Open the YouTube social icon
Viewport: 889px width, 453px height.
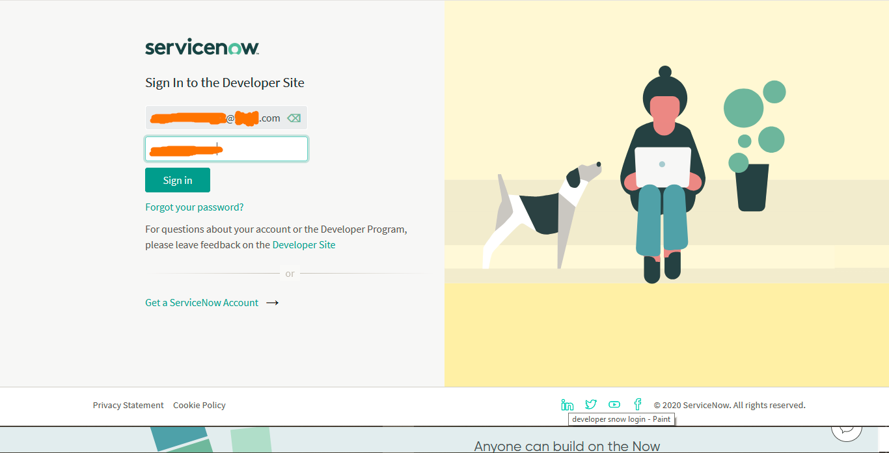(614, 405)
